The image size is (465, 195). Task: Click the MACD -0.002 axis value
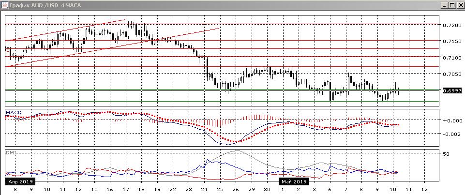click(x=451, y=134)
